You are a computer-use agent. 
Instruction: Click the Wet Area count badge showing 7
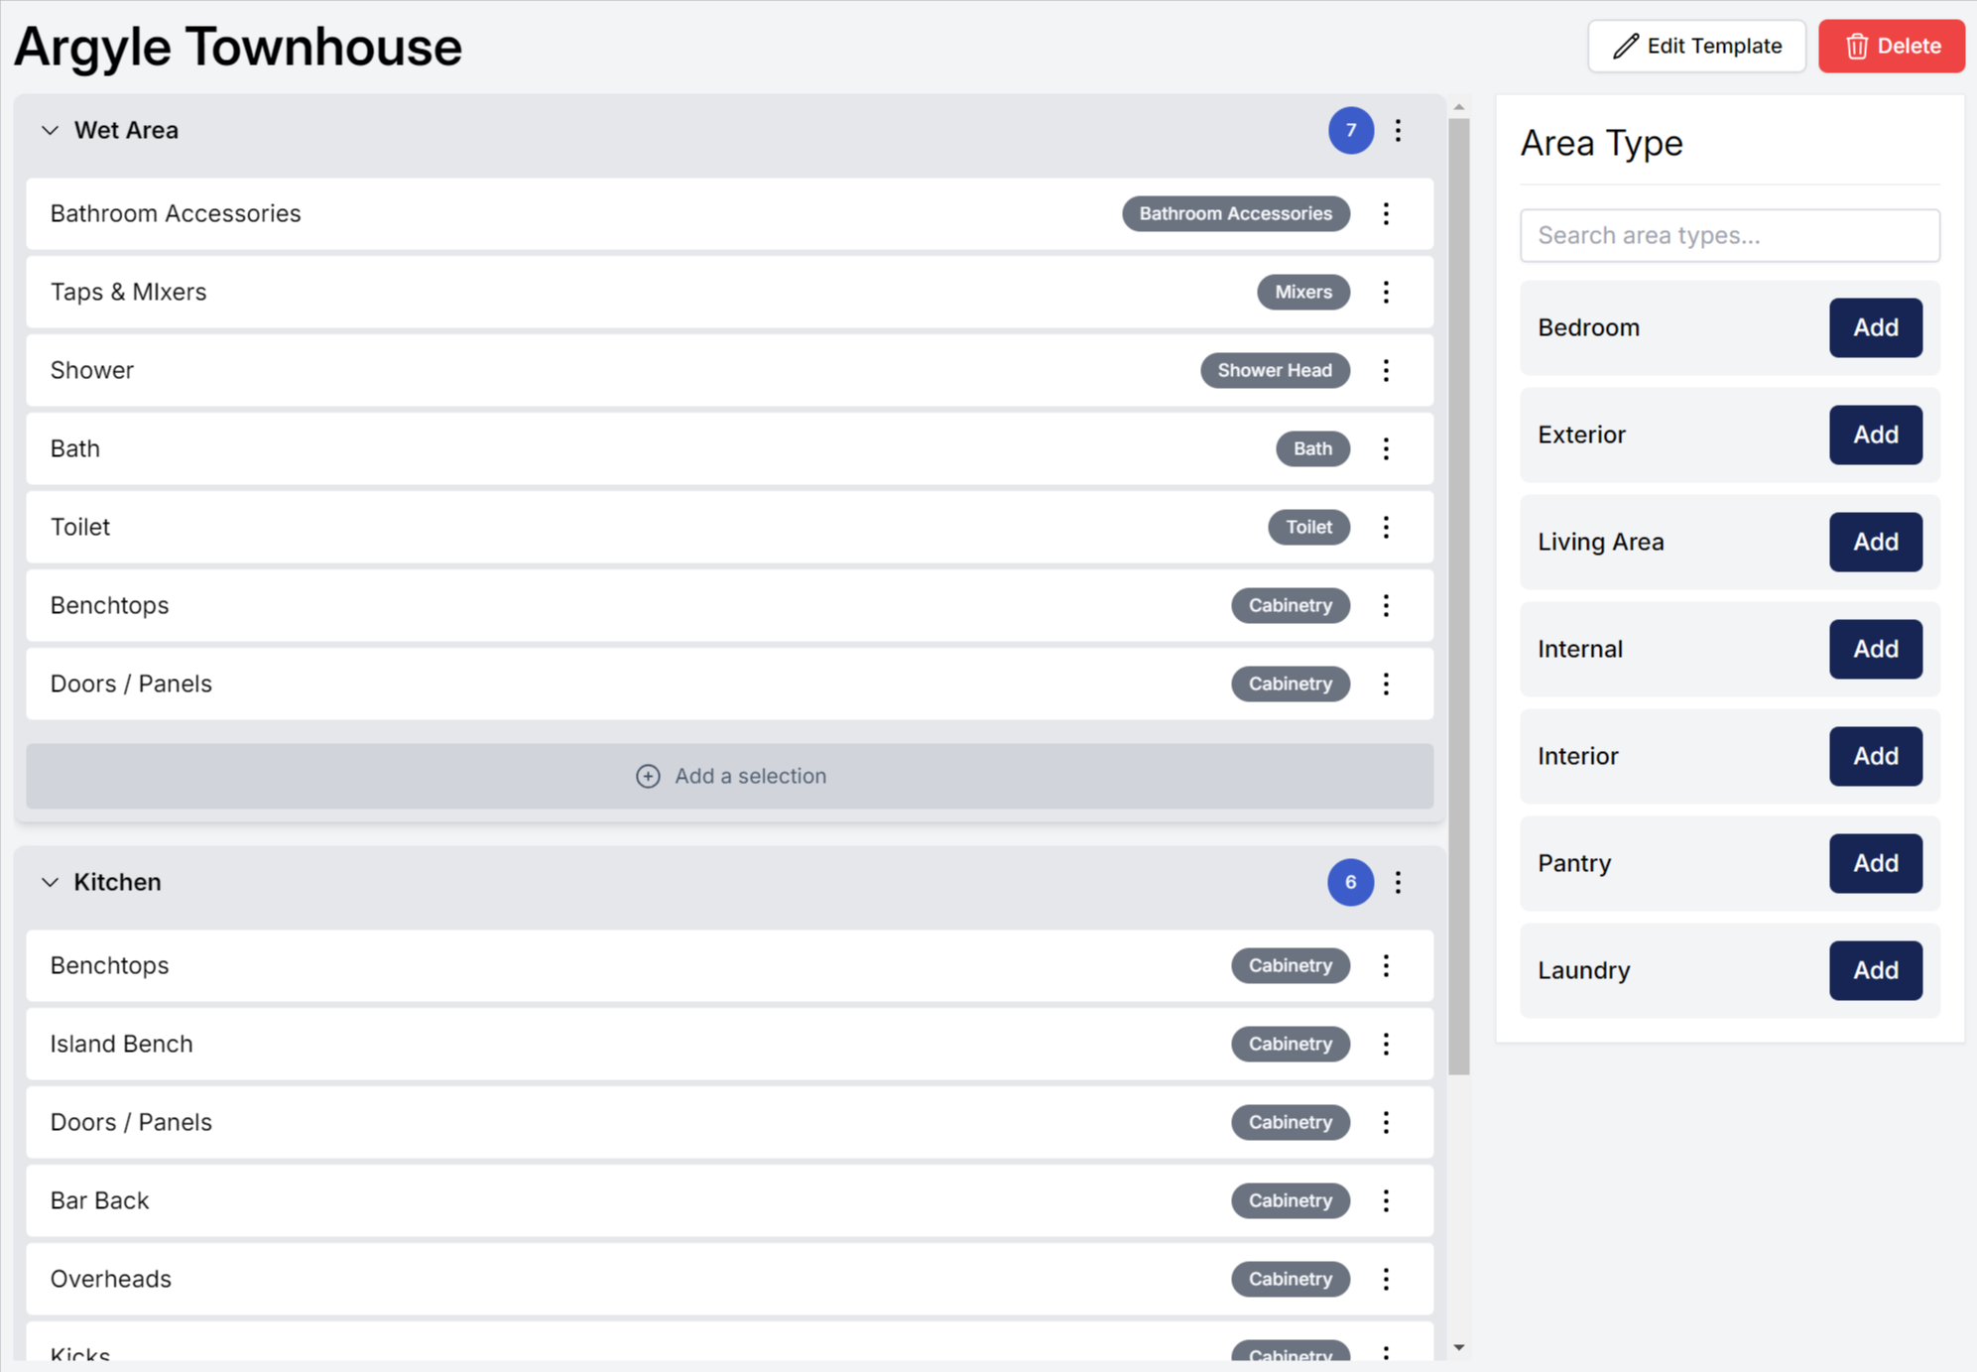point(1350,130)
